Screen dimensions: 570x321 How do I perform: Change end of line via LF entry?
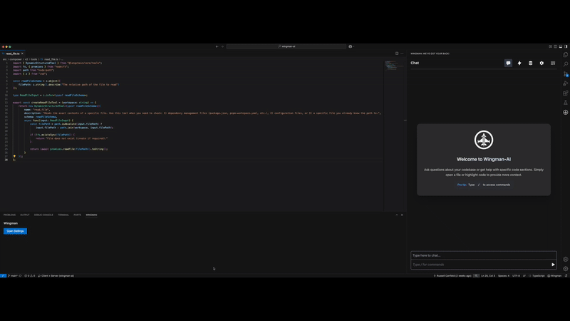(x=524, y=275)
